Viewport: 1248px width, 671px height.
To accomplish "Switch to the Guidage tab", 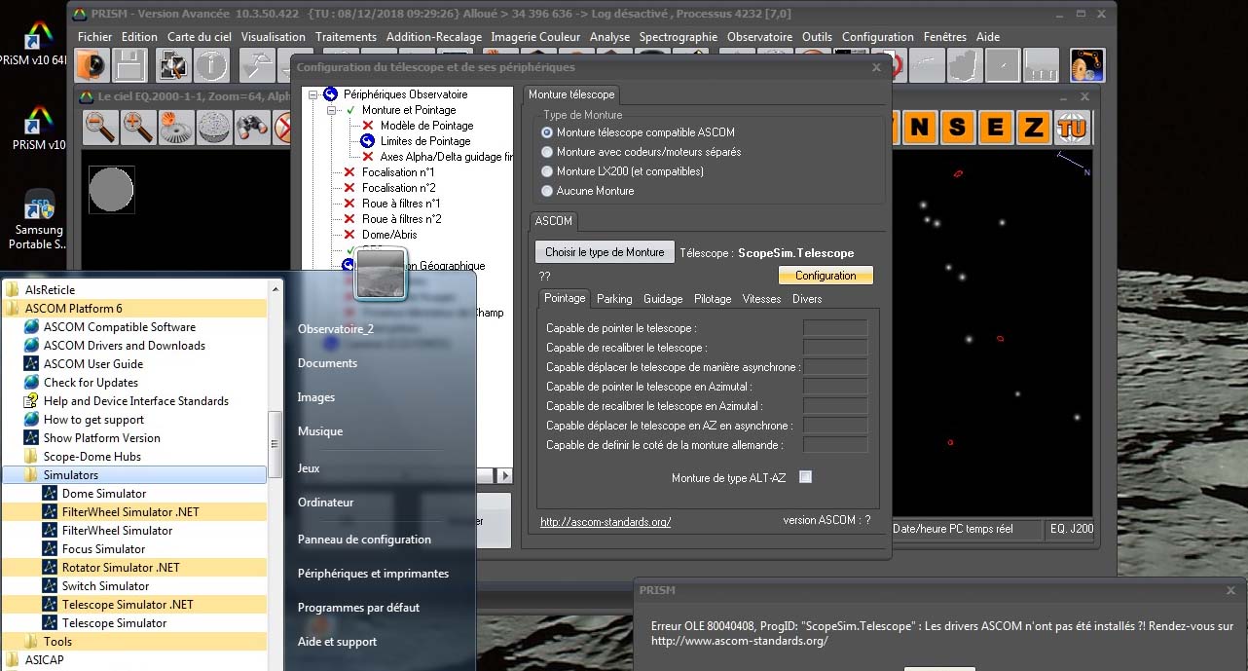I will (x=662, y=299).
